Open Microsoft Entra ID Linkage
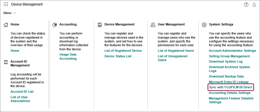The height and width of the screenshot is (112, 260). [229, 82]
